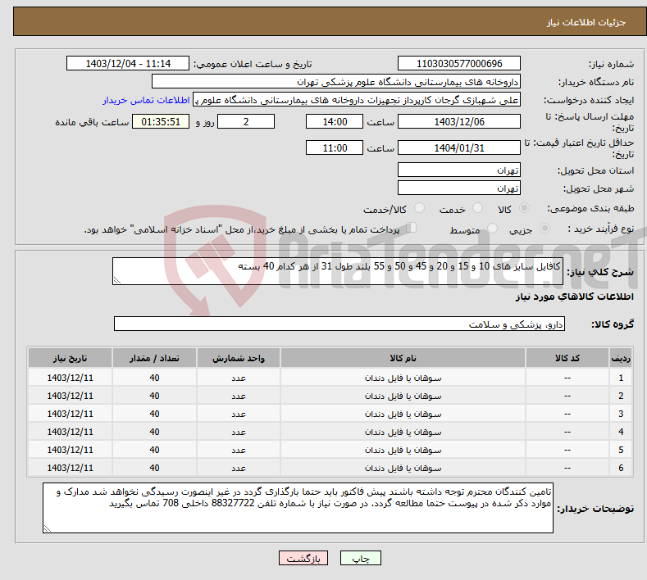Click the delivery city field تهران
Image resolution: width=647 pixels, height=580 pixels.
click(459, 188)
